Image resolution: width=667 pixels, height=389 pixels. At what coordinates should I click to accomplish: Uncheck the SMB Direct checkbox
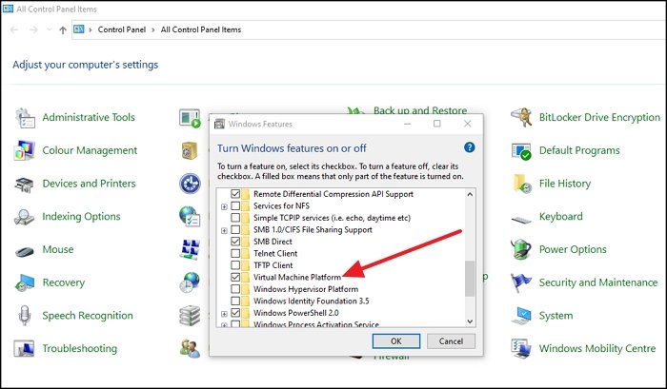click(235, 242)
